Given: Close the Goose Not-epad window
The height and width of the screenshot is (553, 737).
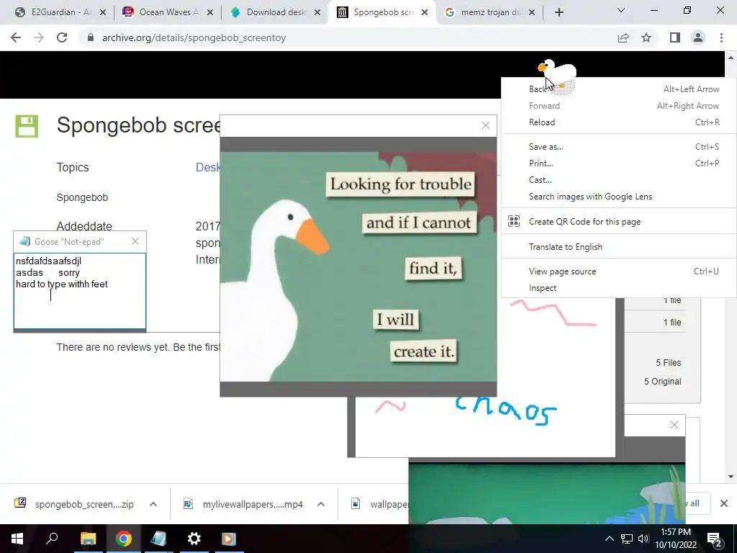Looking at the screenshot, I should tap(135, 241).
